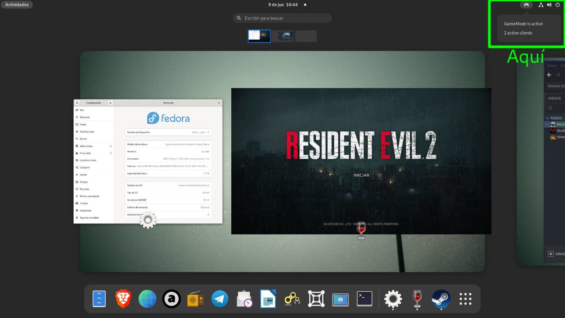Image resolution: width=565 pixels, height=318 pixels.
Task: Open the radio app in the dock
Action: point(195,299)
